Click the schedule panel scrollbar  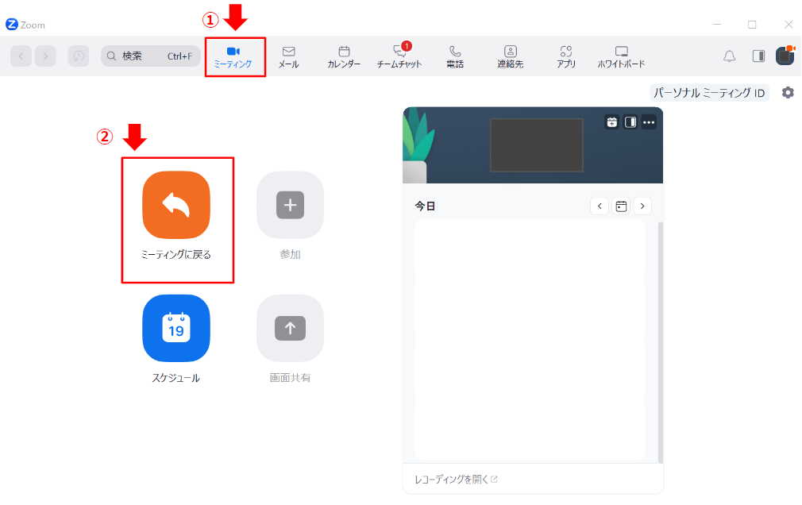(x=660, y=342)
